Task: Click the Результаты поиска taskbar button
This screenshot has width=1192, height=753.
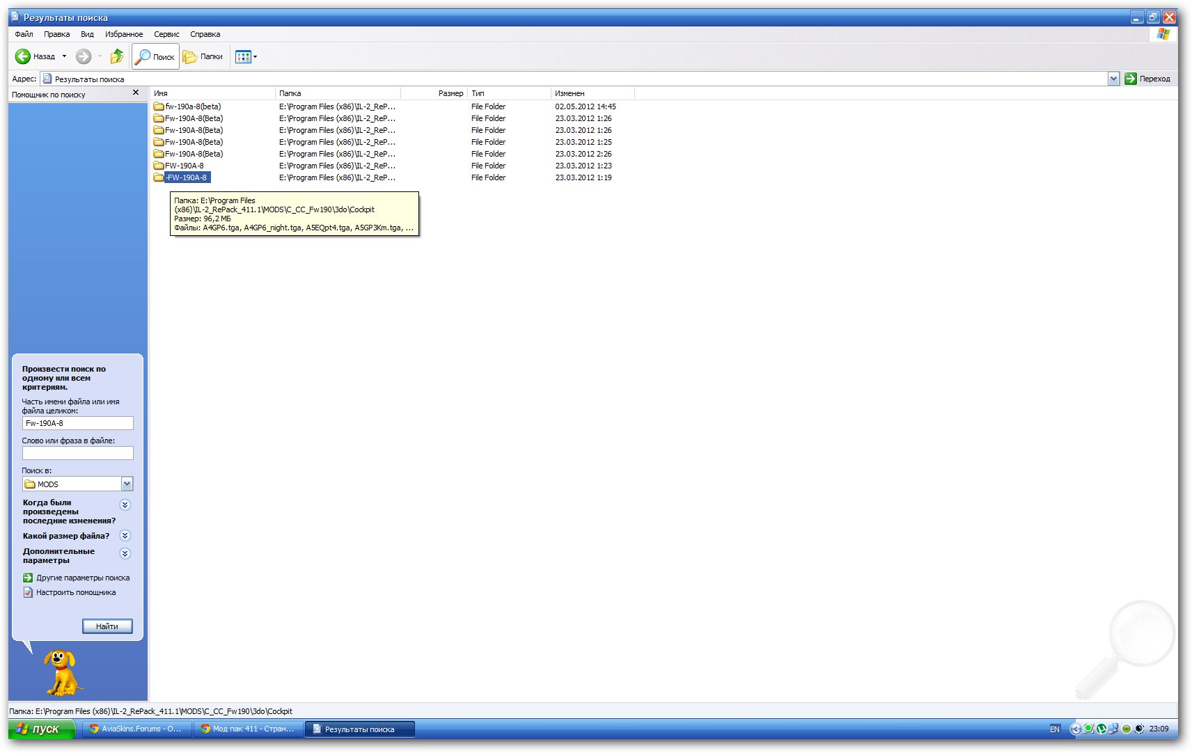Action: (x=359, y=729)
